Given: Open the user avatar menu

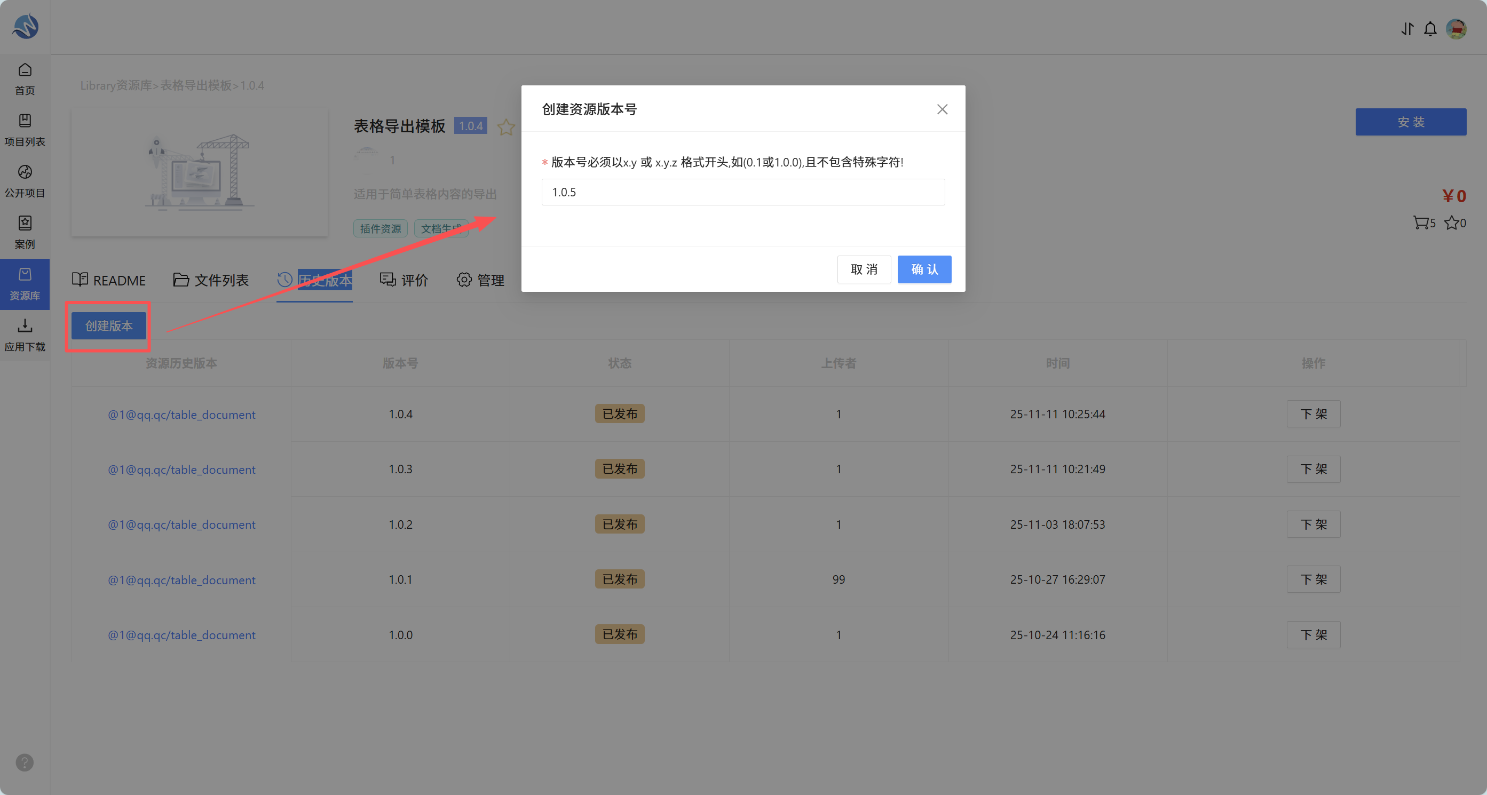Looking at the screenshot, I should point(1457,29).
